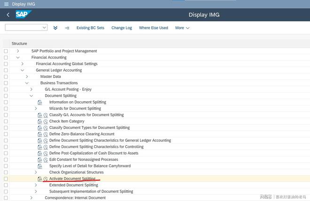Tick checkbox for SAP Portfolio and Project Management
Viewport: 310px width, 201px height.
coord(6,51)
